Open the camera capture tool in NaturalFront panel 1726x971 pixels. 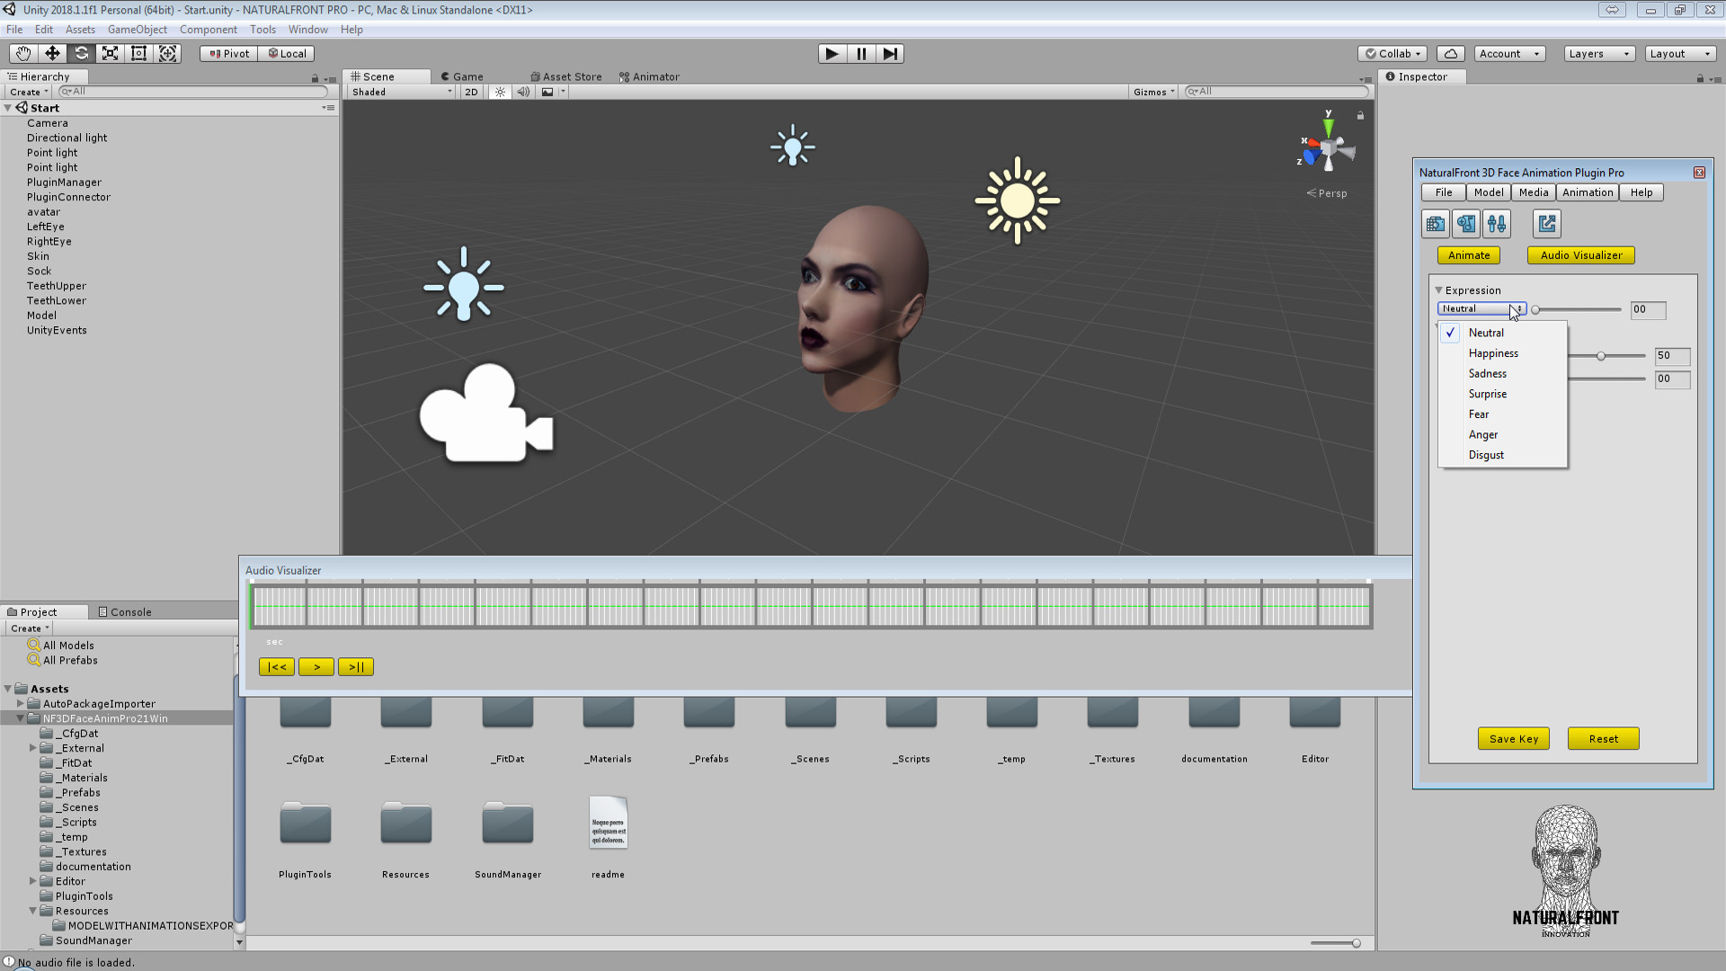(1435, 223)
